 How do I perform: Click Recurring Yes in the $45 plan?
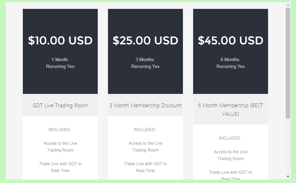coord(231,67)
